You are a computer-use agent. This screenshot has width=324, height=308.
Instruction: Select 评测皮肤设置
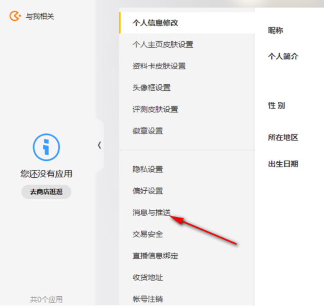pos(155,109)
